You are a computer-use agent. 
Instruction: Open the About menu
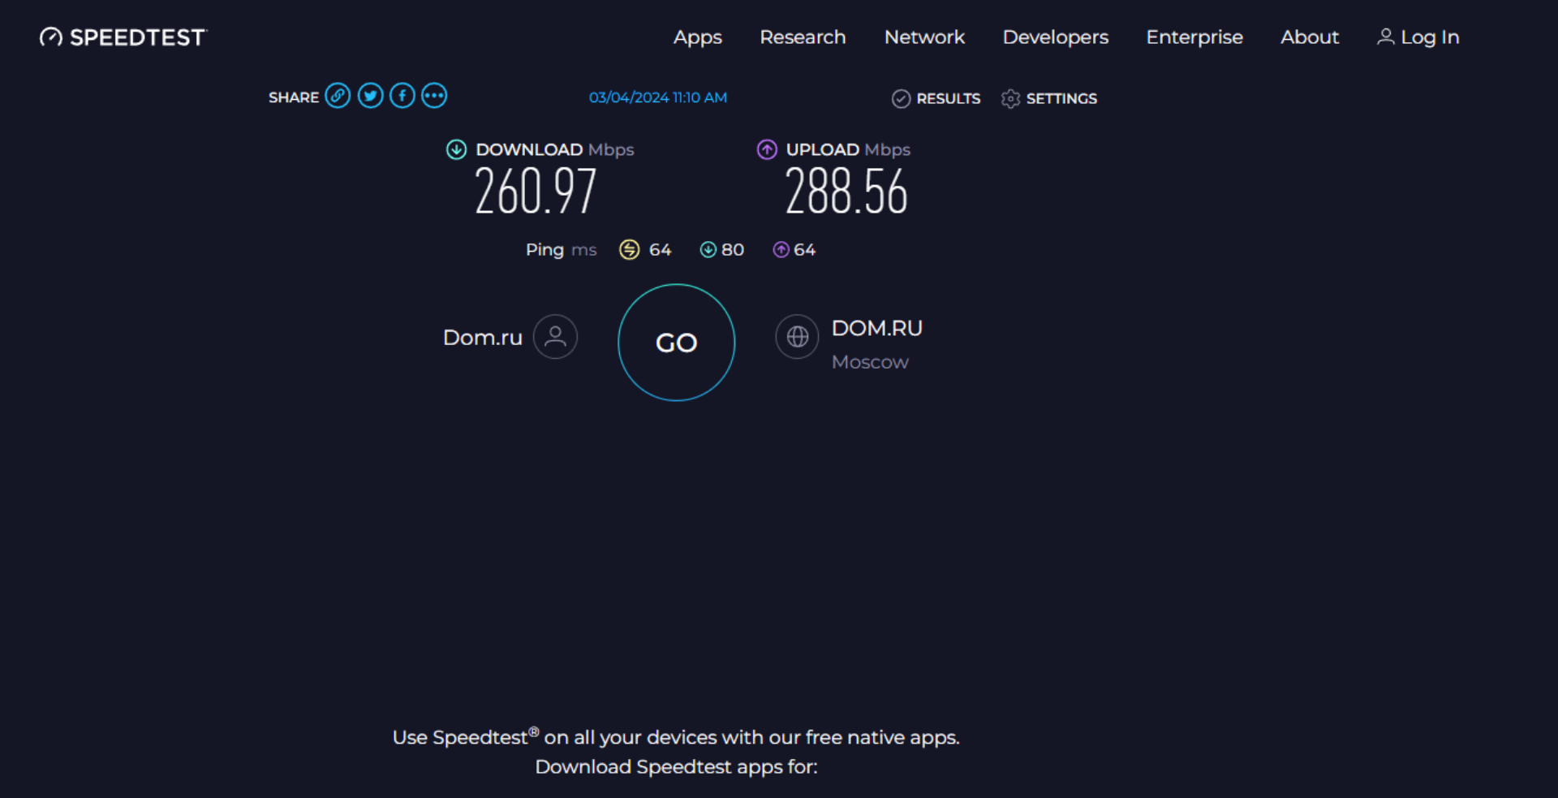point(1310,37)
